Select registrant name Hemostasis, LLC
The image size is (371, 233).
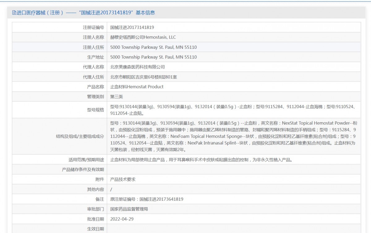[143, 37]
